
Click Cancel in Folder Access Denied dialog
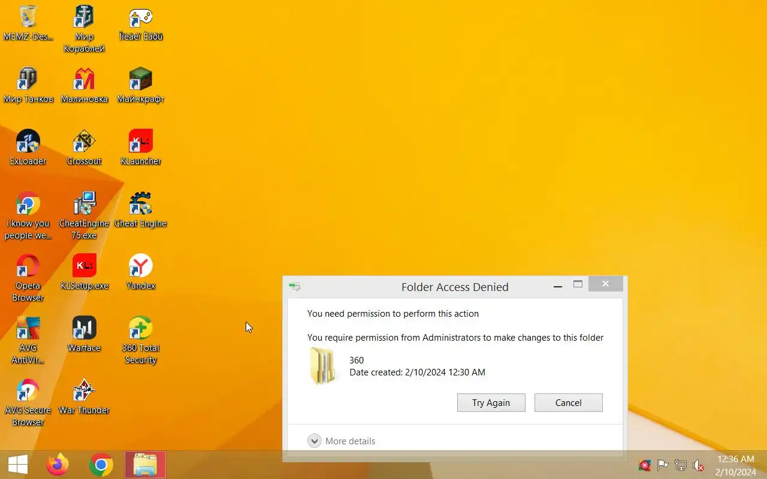[568, 402]
